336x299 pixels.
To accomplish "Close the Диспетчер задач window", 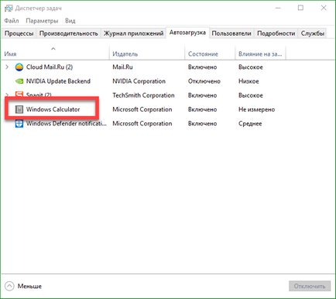I will pos(324,8).
